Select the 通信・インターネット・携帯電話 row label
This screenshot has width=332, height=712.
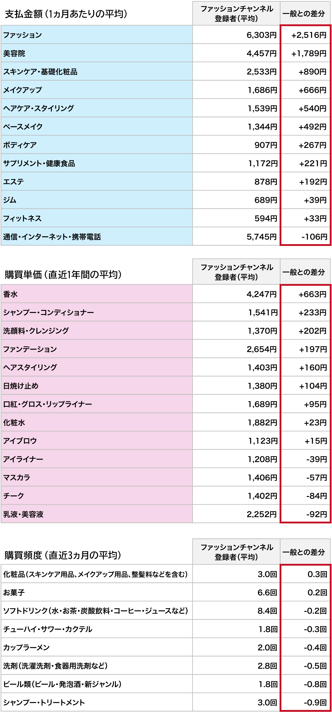click(x=52, y=237)
